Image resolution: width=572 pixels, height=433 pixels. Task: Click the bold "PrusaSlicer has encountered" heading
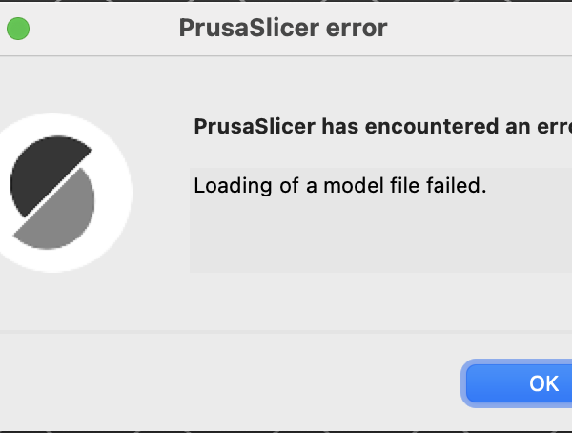tap(382, 126)
